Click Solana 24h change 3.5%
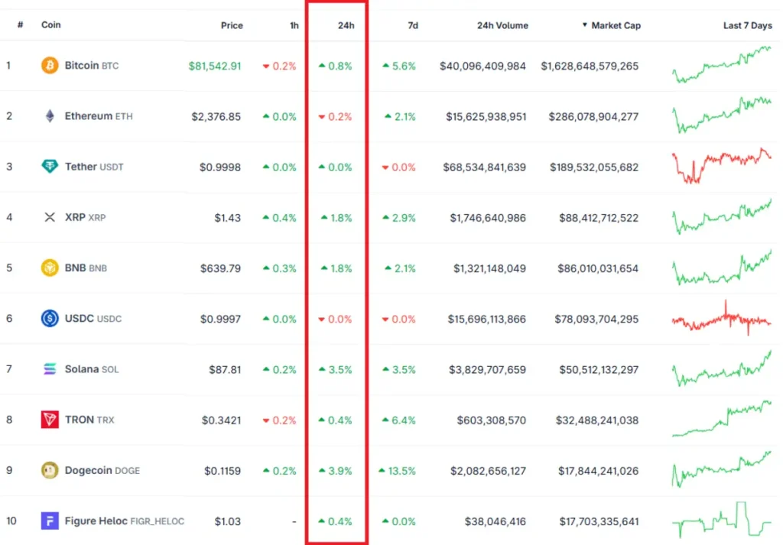Screen dimensions: 783x545 point(336,370)
